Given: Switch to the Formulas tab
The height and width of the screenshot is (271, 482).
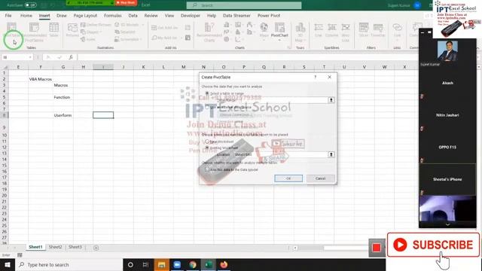Looking at the screenshot, I should [113, 15].
